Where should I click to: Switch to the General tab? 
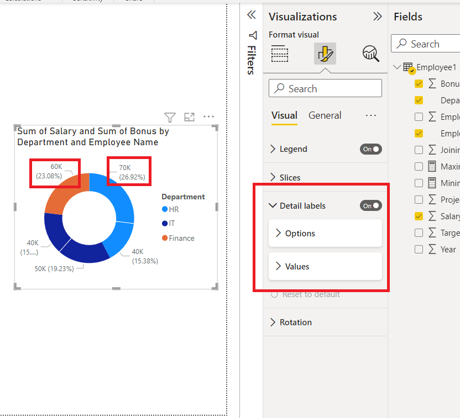[325, 115]
